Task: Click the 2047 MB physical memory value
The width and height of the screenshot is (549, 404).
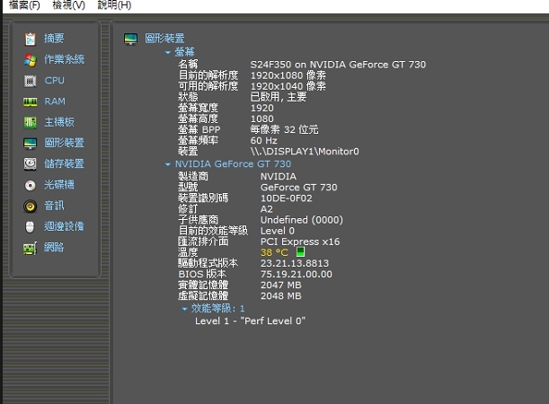Action: (281, 285)
